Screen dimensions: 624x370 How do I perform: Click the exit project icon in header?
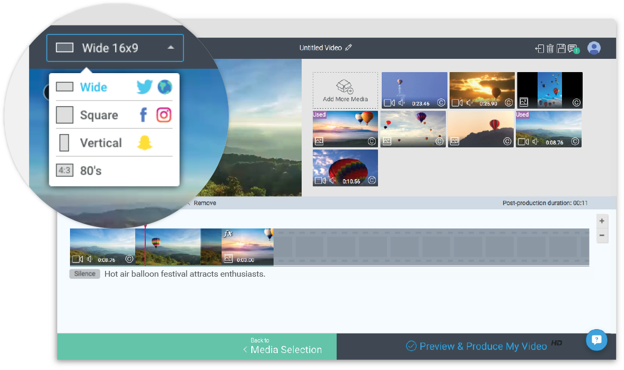539,49
